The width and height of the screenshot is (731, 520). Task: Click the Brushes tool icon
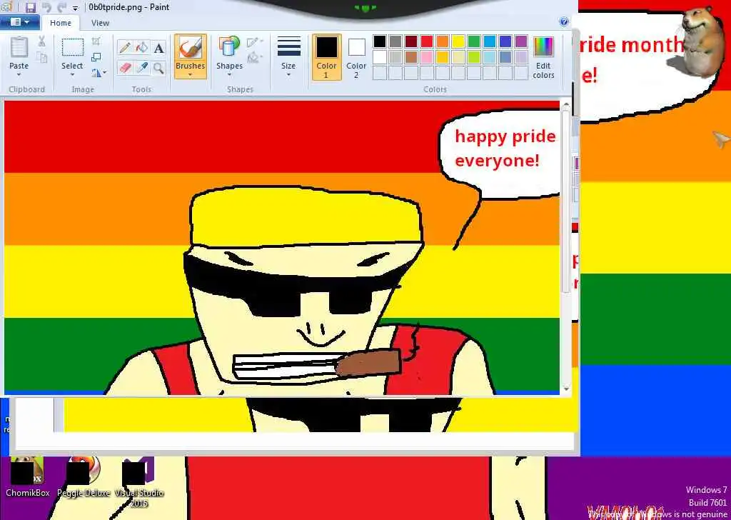pos(190,48)
